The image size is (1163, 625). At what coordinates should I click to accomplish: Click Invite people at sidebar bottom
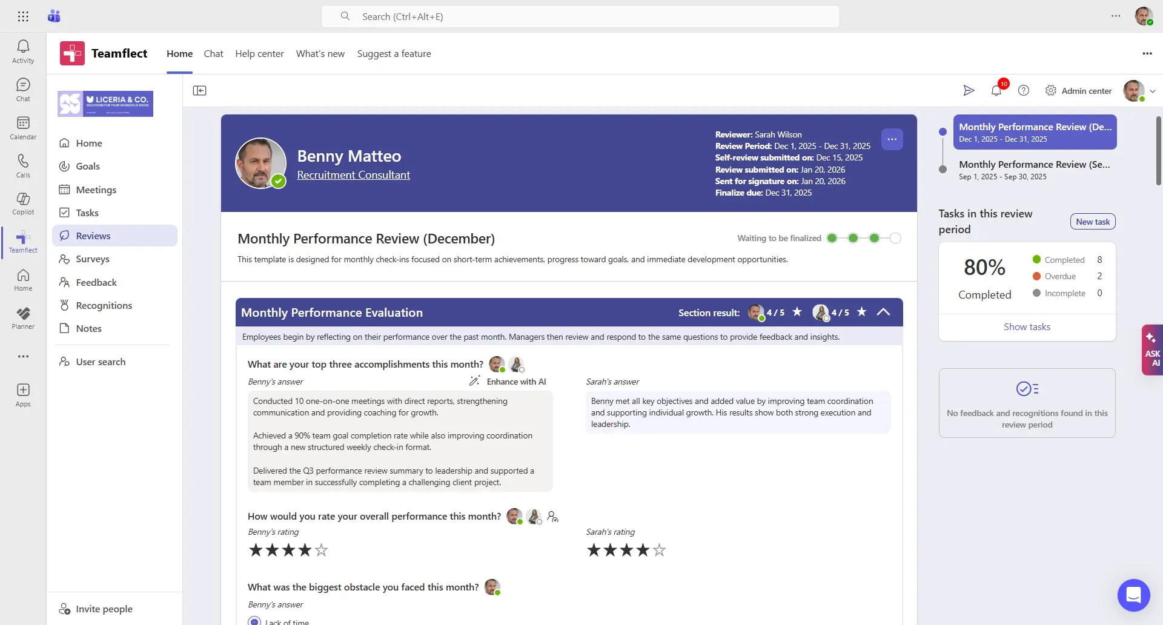96,609
